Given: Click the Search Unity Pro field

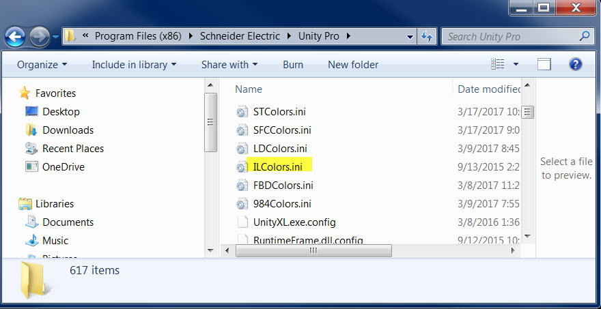Looking at the screenshot, I should [x=518, y=36].
